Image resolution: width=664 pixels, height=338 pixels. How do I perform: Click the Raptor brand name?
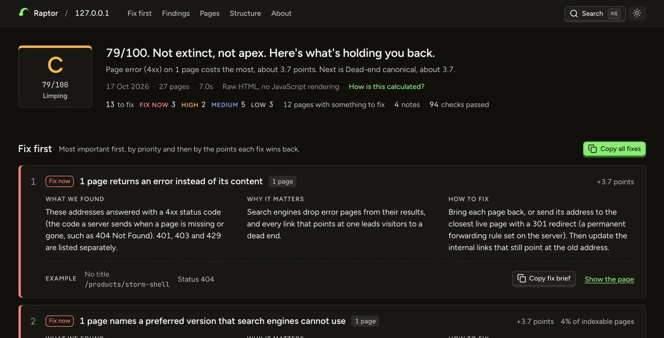pyautogui.click(x=46, y=13)
